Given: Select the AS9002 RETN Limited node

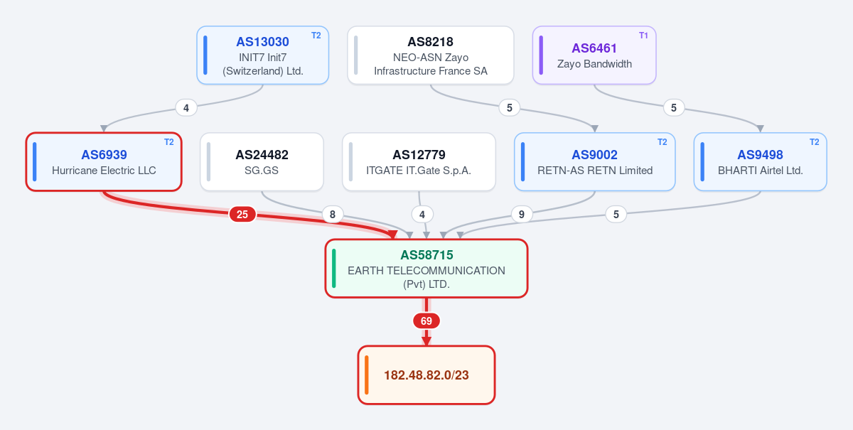Looking at the screenshot, I should (x=595, y=162).
